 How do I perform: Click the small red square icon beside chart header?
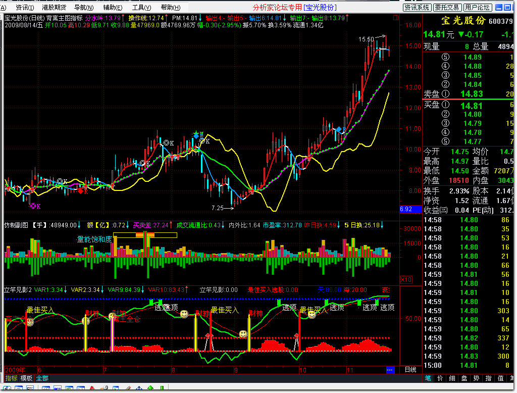pyautogui.click(x=396, y=18)
